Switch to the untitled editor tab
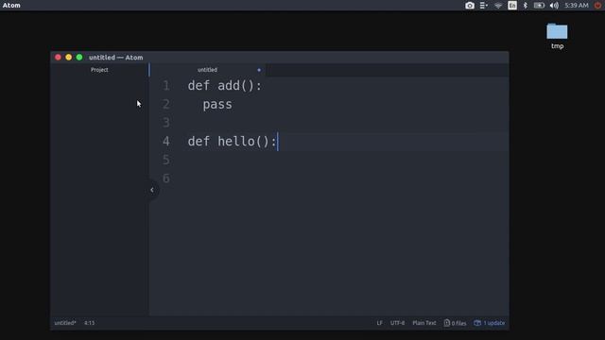Screen dimensions: 605x340 (x=208, y=70)
